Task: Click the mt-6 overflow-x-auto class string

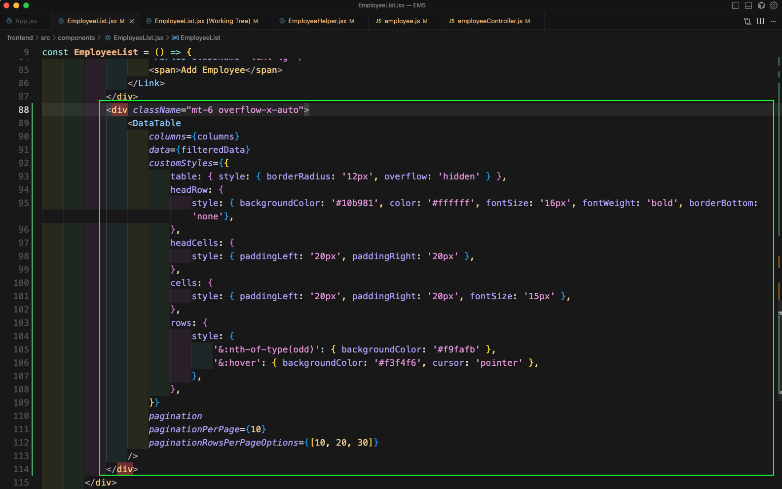Action: coord(245,110)
